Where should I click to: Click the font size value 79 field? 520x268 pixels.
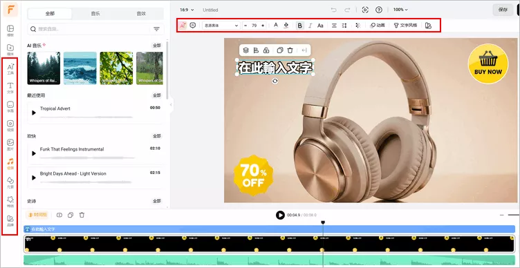coord(254,25)
